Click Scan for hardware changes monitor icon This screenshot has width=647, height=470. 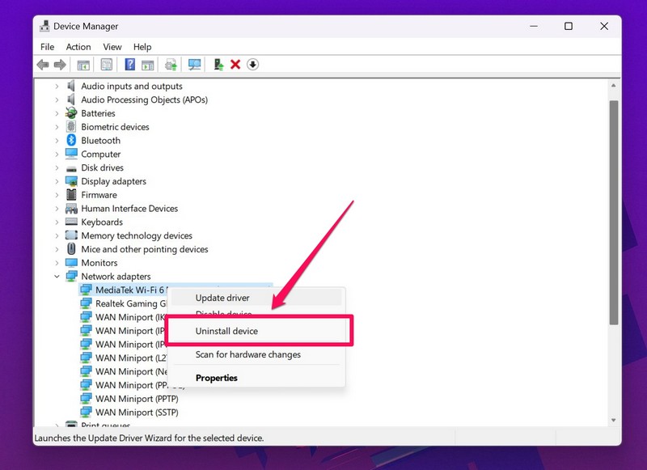pos(194,65)
